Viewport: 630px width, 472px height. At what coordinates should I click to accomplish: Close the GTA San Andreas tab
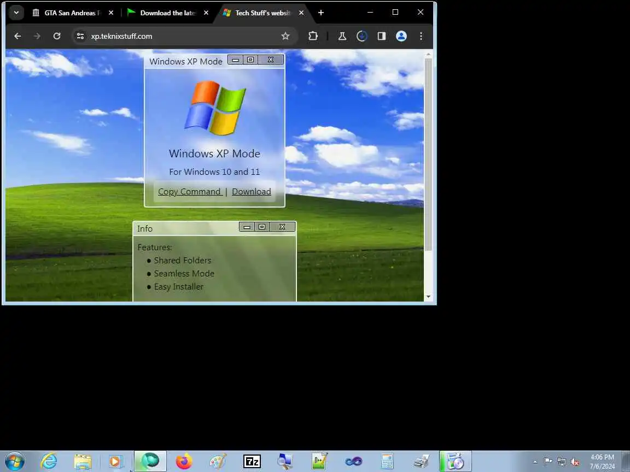coord(111,13)
